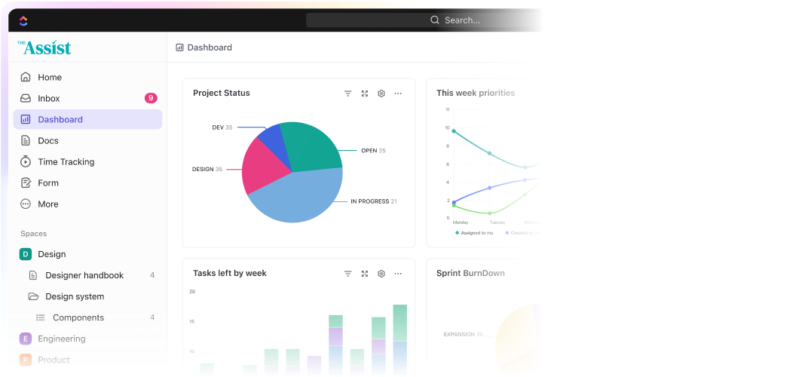The height and width of the screenshot is (377, 799).
Task: Open Project Status card settings gear
Action: pyautogui.click(x=381, y=93)
